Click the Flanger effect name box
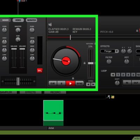 108,51
